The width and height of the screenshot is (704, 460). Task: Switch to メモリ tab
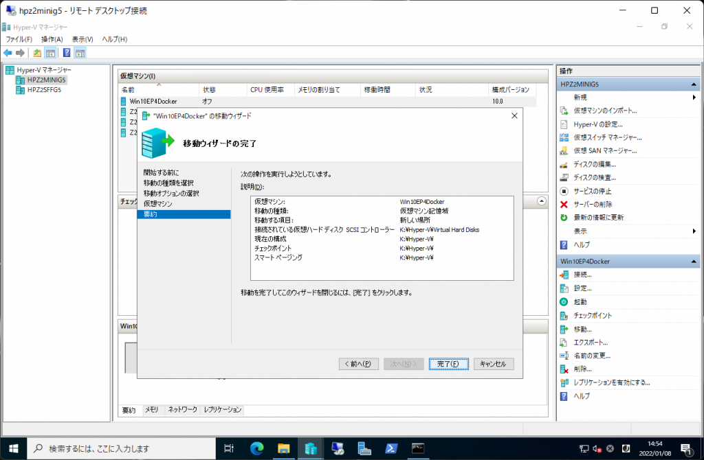pos(151,410)
